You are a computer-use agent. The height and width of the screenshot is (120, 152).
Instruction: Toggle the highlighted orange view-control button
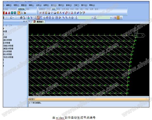pyautogui.click(x=19, y=13)
